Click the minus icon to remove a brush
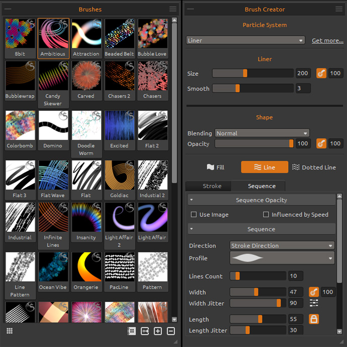 click(170, 331)
